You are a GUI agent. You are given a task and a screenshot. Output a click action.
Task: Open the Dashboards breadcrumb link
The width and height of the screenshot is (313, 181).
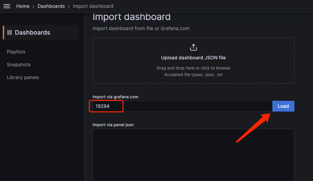pos(51,6)
